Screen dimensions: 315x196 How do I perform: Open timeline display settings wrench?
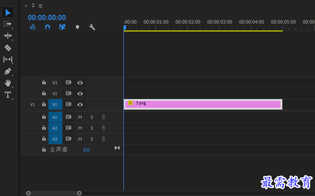click(92, 27)
